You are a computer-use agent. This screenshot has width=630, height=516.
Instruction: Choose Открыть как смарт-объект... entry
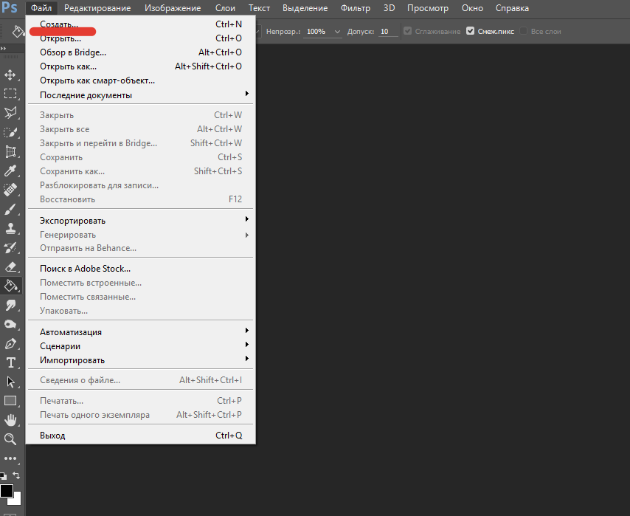[140, 80]
